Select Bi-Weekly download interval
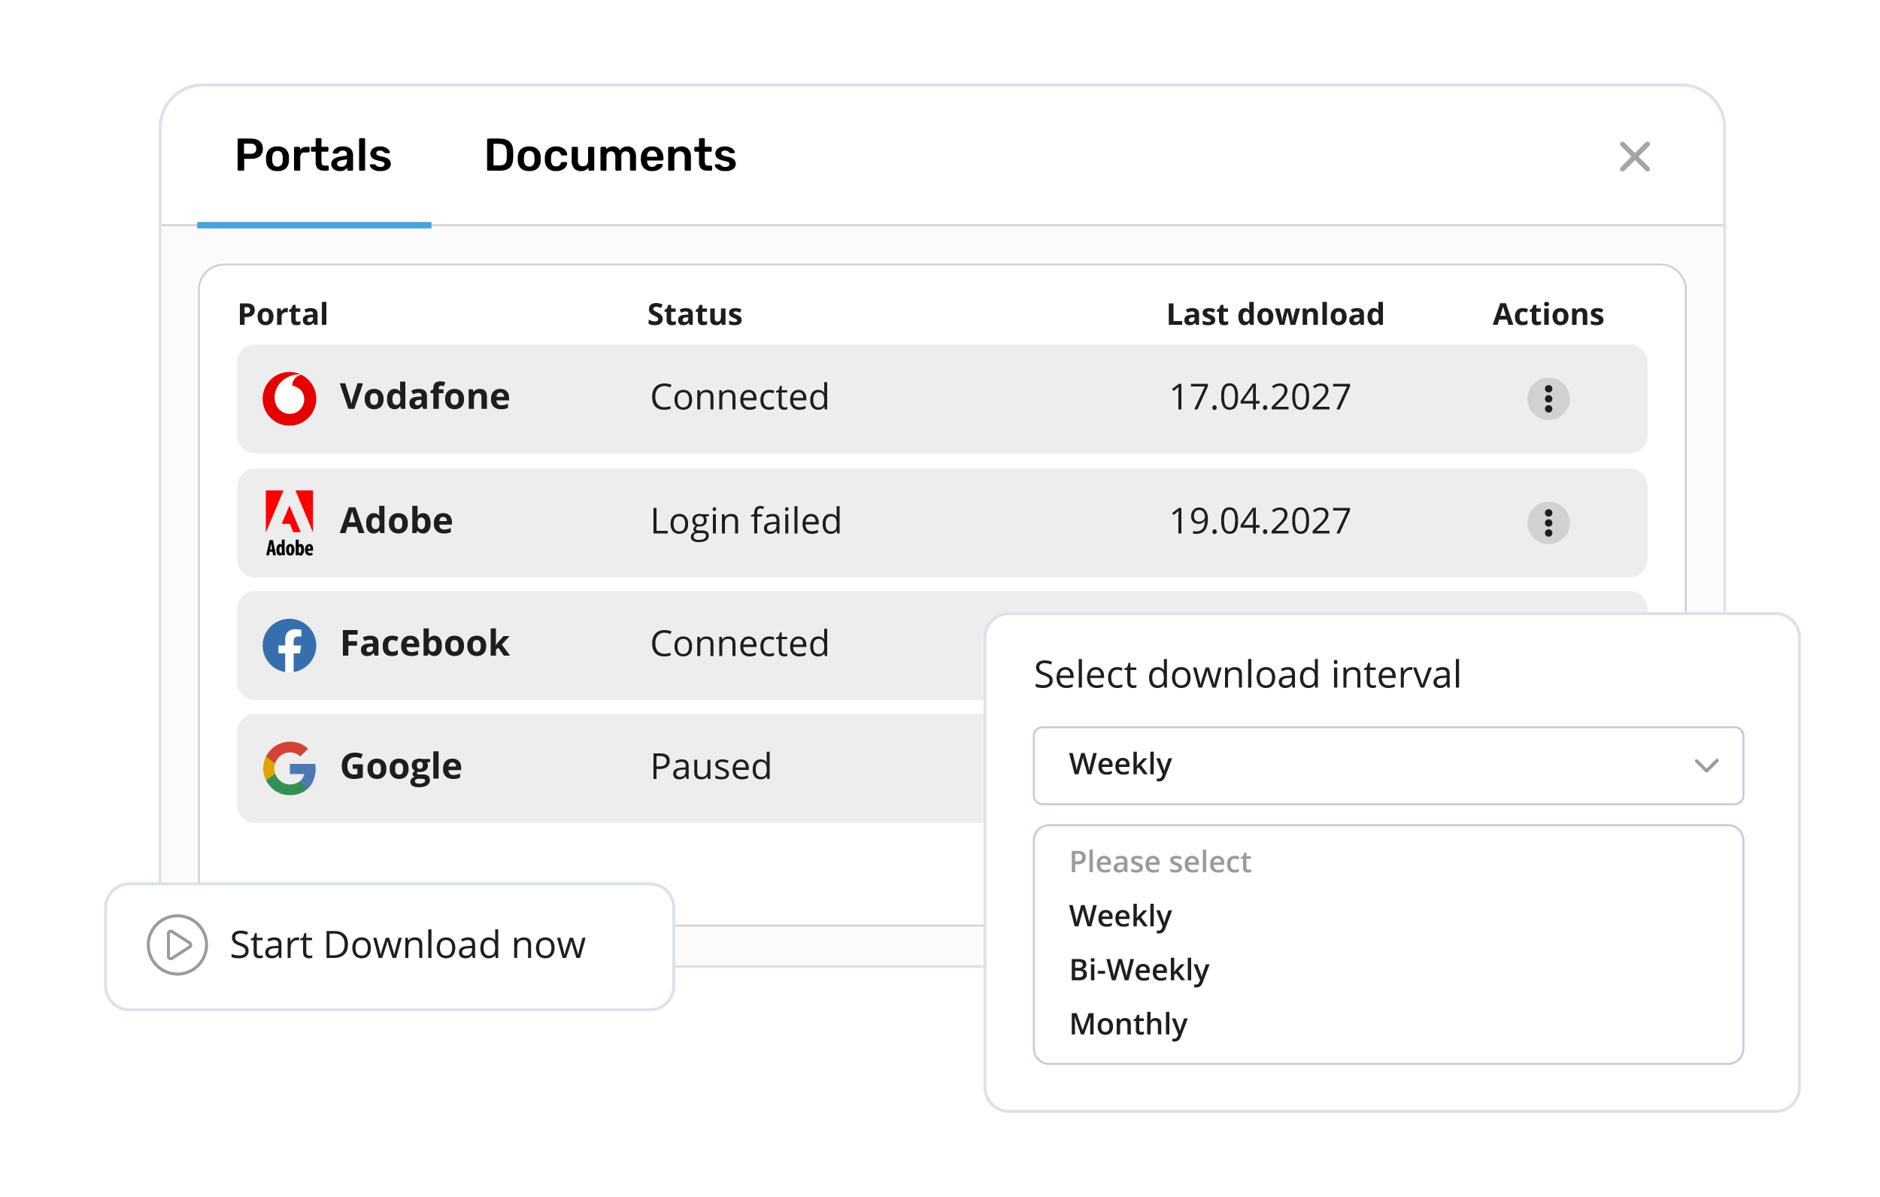Viewport: 1880px width, 1197px height. 1139,969
